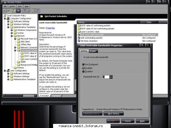Select the Limit reservable bandwidth list row
The image size is (171, 128).
118,35
